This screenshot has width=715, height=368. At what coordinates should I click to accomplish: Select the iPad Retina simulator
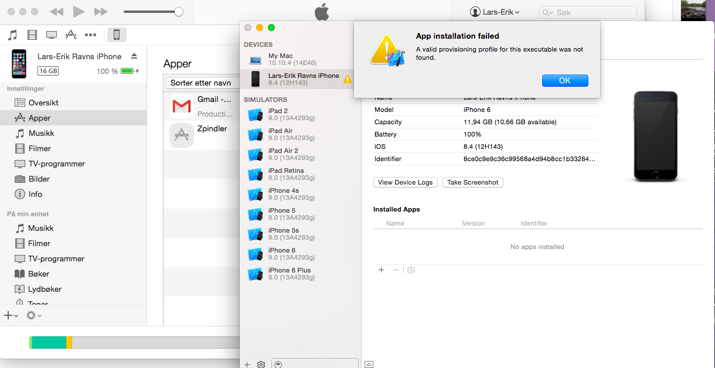tap(301, 174)
